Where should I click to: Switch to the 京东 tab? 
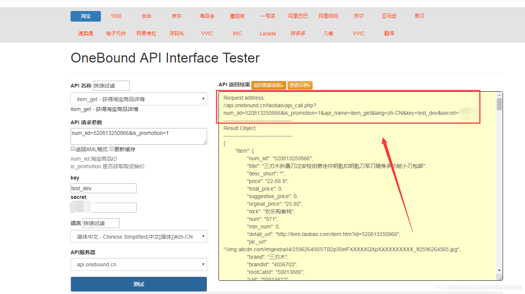(x=177, y=16)
